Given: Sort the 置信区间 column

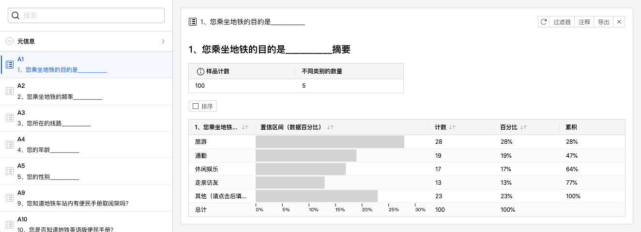Looking at the screenshot, I should click(330, 127).
